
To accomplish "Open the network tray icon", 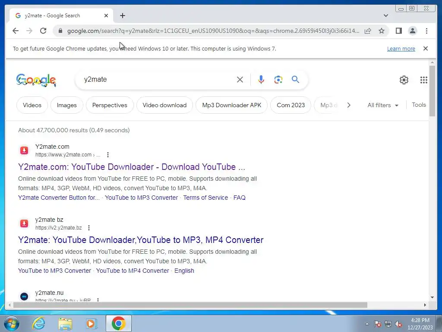I will coord(388,324).
